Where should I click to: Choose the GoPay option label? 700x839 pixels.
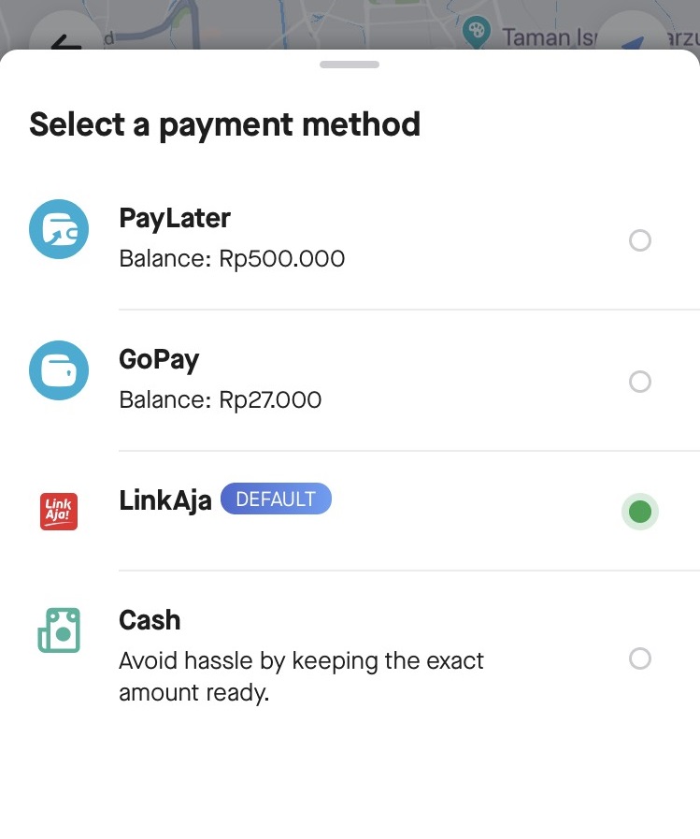tap(159, 359)
